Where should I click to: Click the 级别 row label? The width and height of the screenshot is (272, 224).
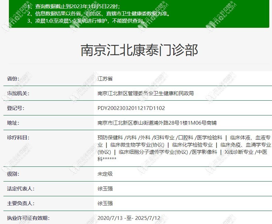pos(13,174)
